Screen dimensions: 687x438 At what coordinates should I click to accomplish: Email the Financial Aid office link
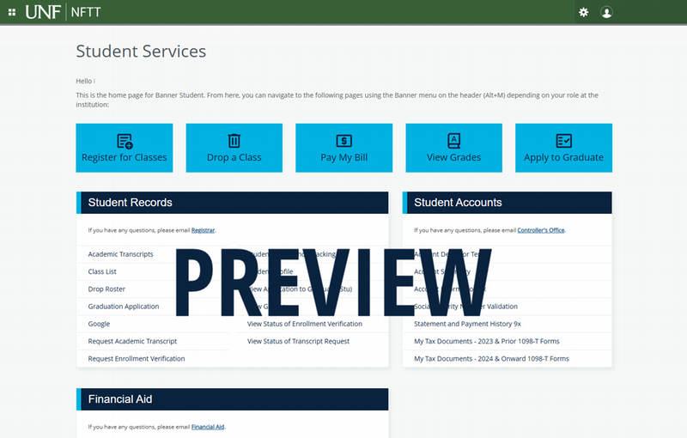pos(207,427)
